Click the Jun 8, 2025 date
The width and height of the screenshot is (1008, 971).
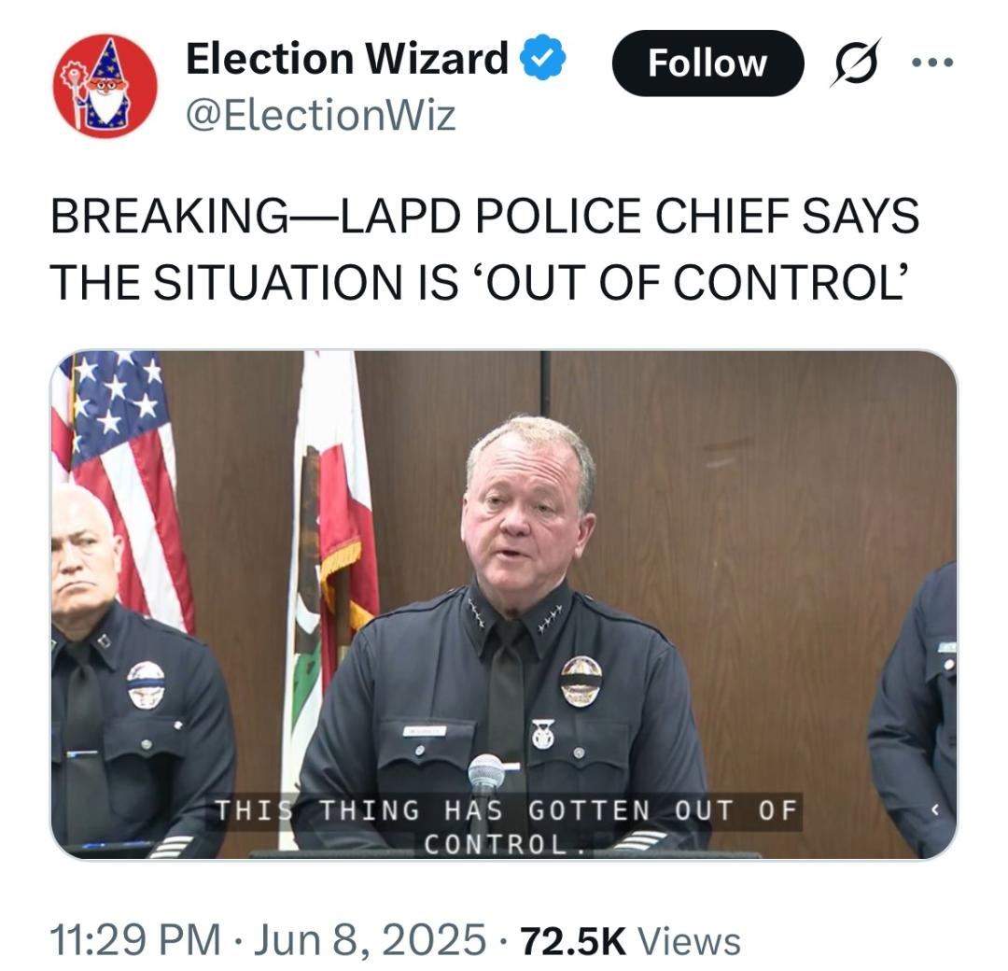[x=371, y=939]
